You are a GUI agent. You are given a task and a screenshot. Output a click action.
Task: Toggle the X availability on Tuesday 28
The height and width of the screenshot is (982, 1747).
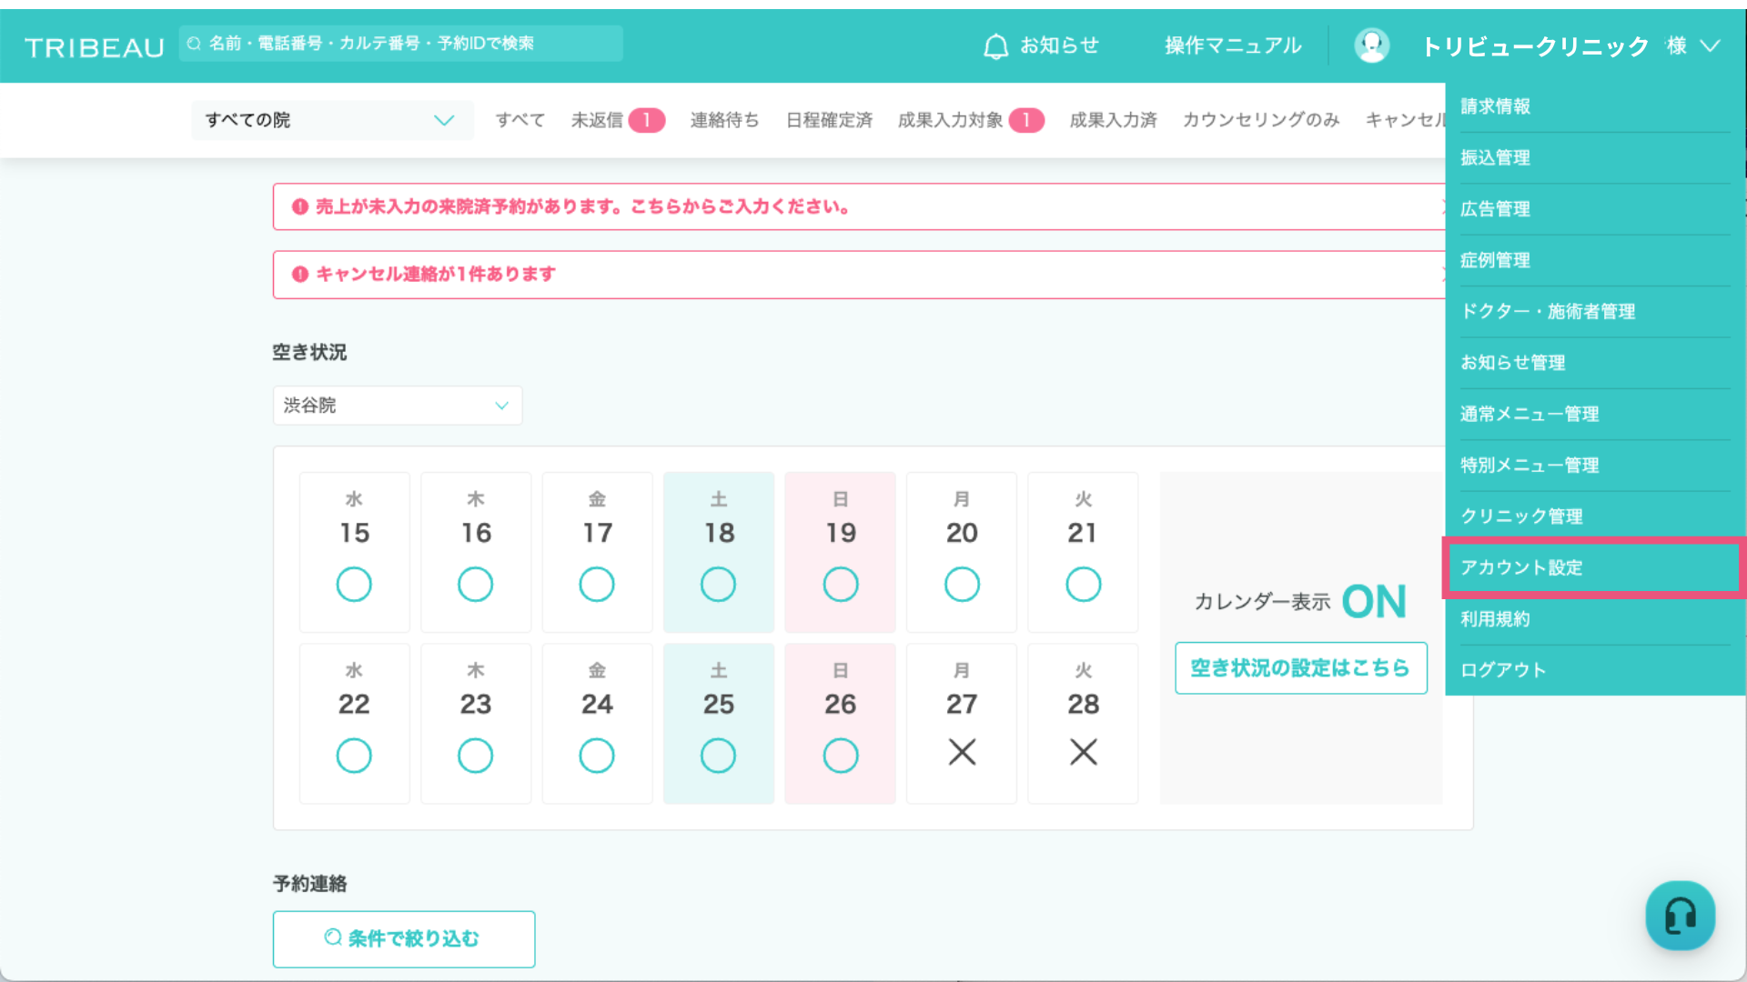[x=1083, y=753]
